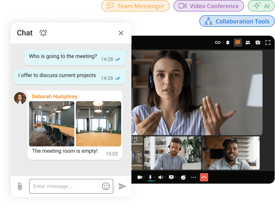This screenshot has height=206, width=275.
Task: Send the message with arrow icon
Action: (x=122, y=186)
